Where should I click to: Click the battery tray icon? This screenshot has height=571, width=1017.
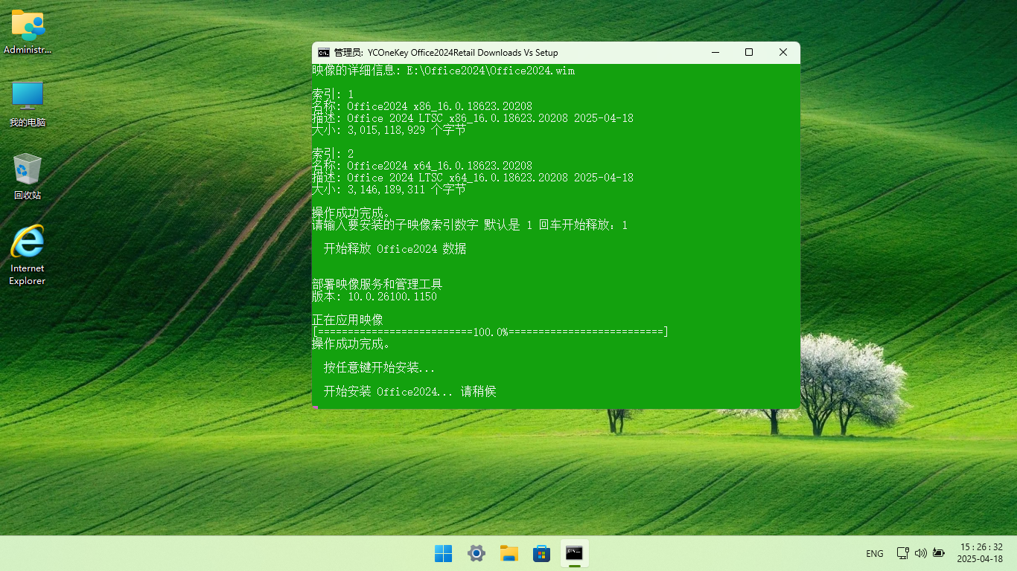(939, 553)
